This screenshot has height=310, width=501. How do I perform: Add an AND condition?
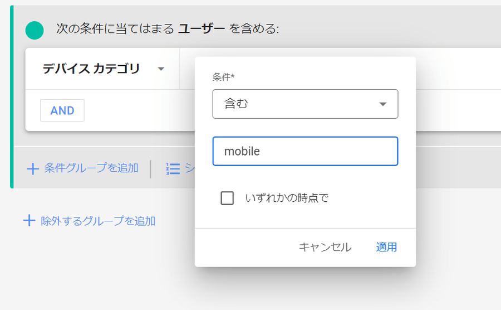62,110
